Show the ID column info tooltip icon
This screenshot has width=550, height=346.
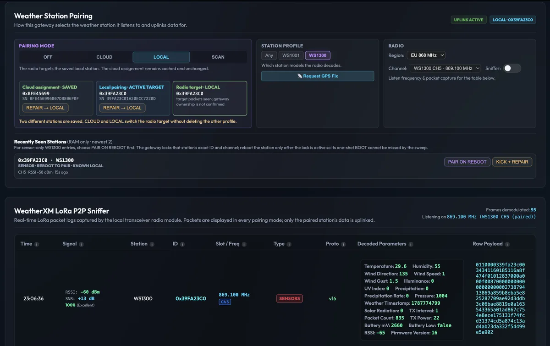point(182,244)
